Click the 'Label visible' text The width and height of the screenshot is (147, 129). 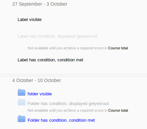coord(30,20)
